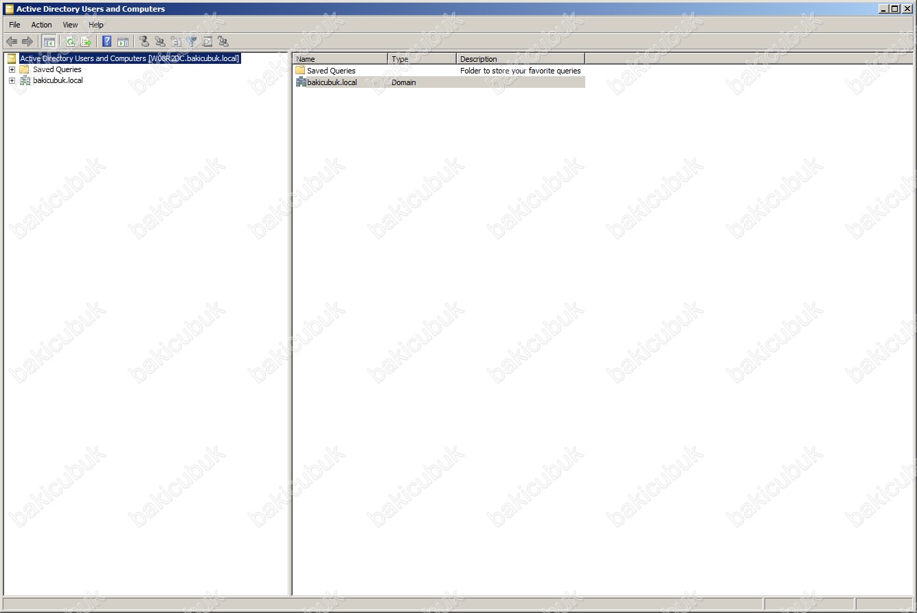Viewport: 917px width, 613px height.
Task: Click the Back arrow toolbar icon
Action: click(12, 41)
